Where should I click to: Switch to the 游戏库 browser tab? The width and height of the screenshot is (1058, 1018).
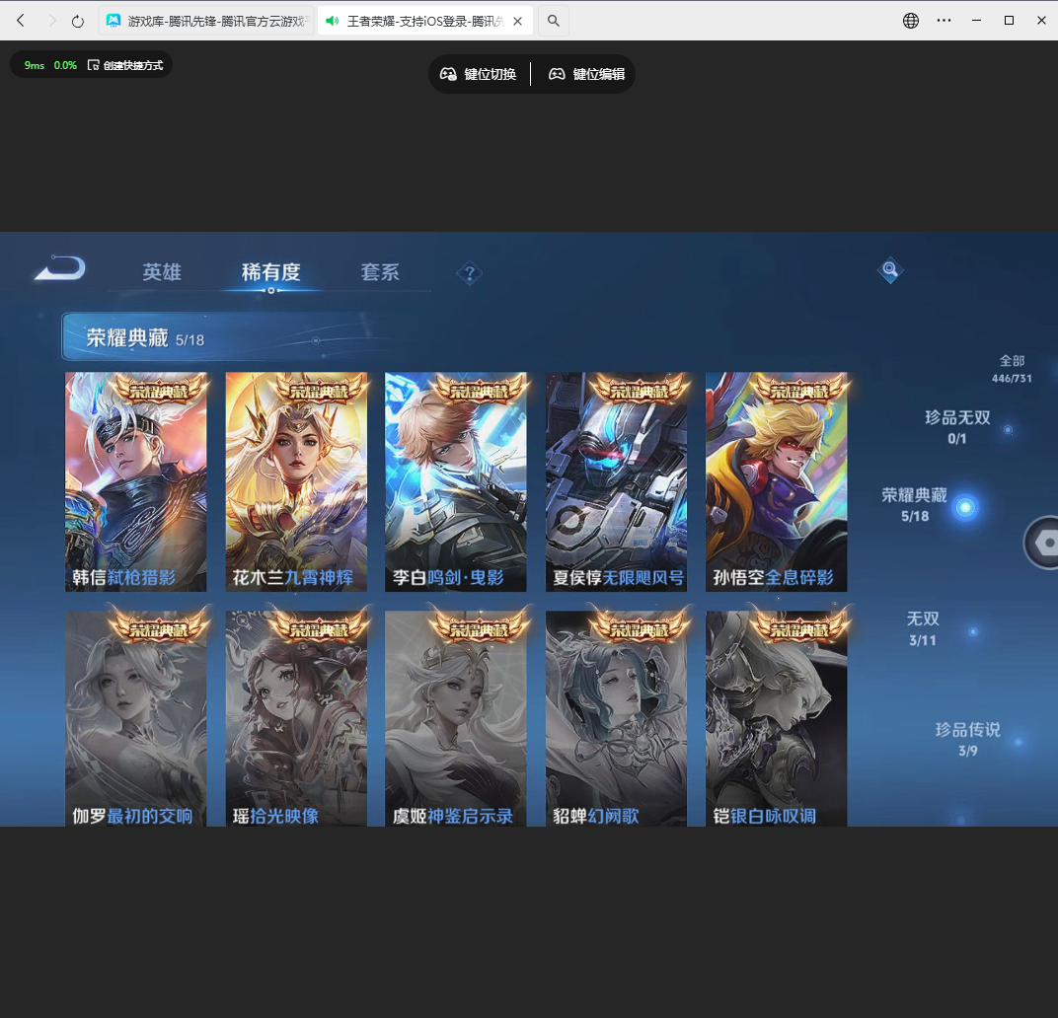207,19
